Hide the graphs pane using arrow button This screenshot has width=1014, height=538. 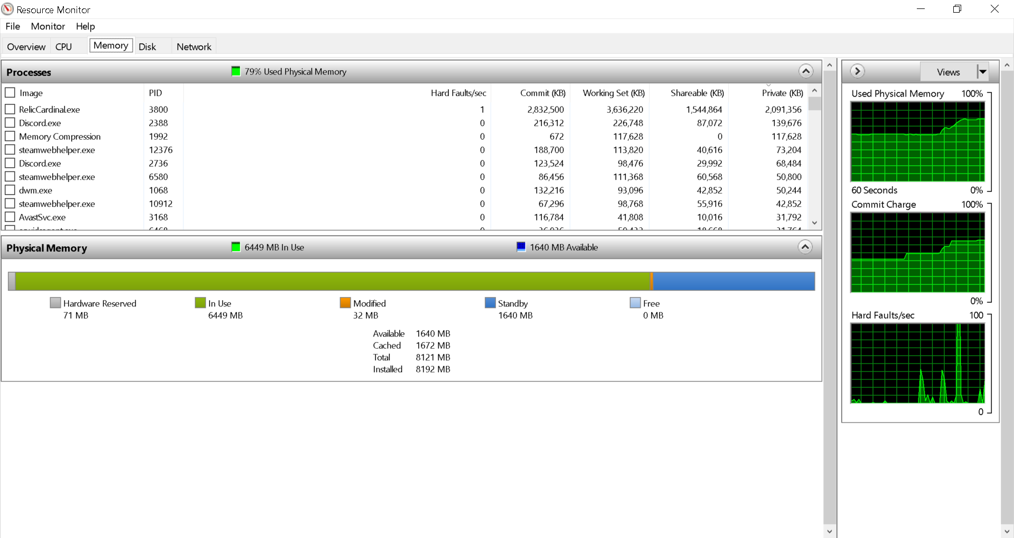(857, 71)
